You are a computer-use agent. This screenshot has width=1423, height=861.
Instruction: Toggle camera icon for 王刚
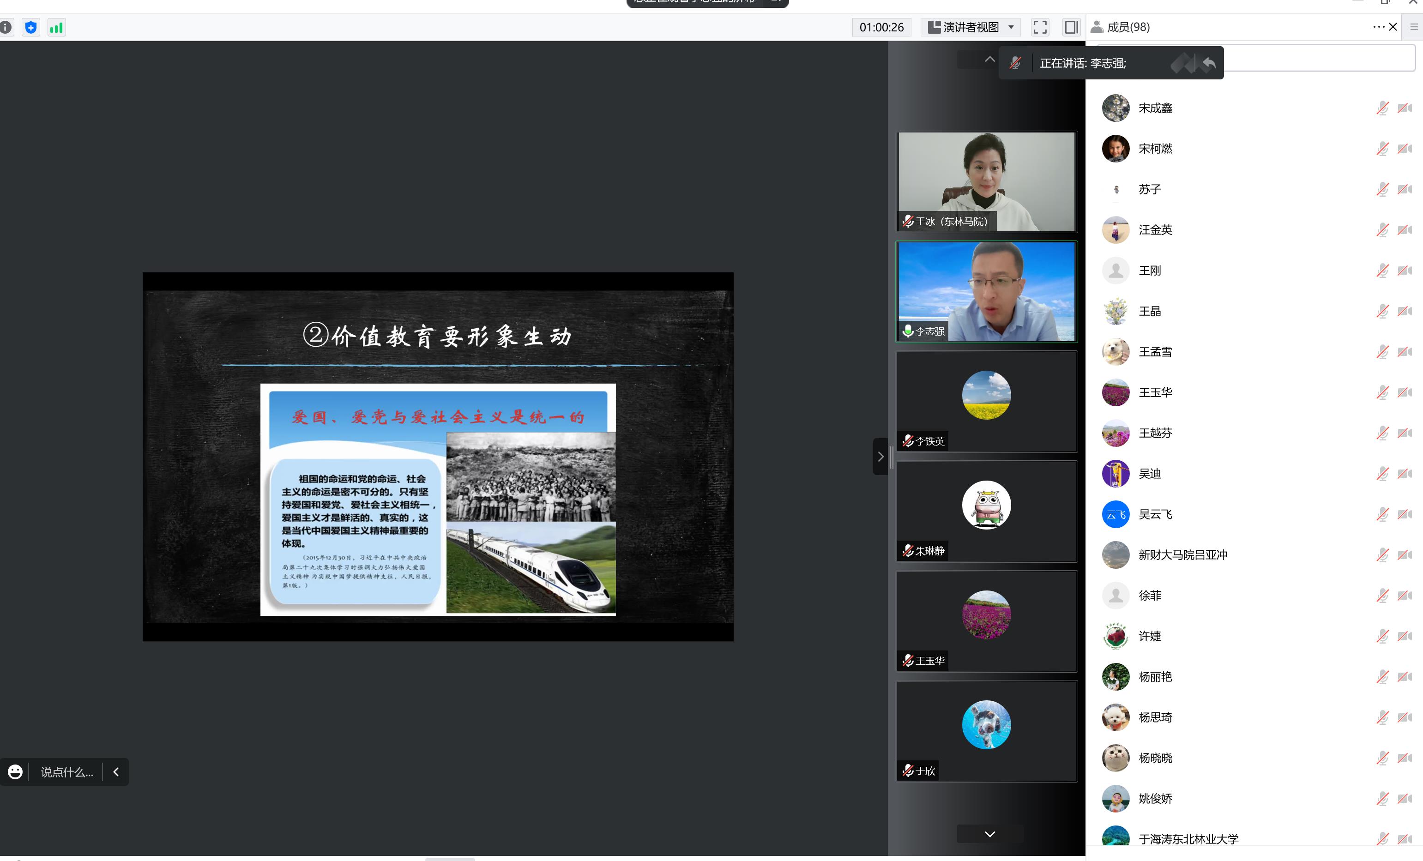1405,270
